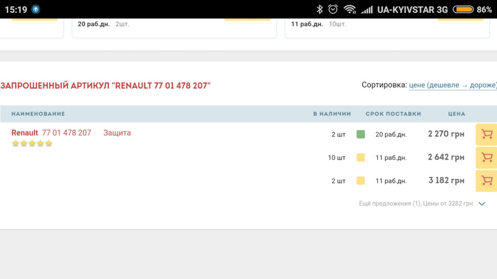Click the five-star rating under Renault
This screenshot has width=497, height=279.
pos(32,144)
